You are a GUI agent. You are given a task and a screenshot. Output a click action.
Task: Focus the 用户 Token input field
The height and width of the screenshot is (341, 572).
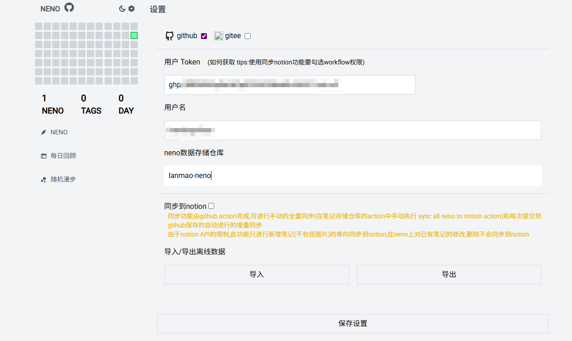coord(290,85)
